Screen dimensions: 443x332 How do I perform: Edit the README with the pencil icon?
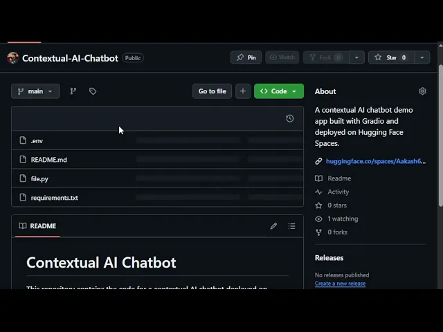pos(273,226)
